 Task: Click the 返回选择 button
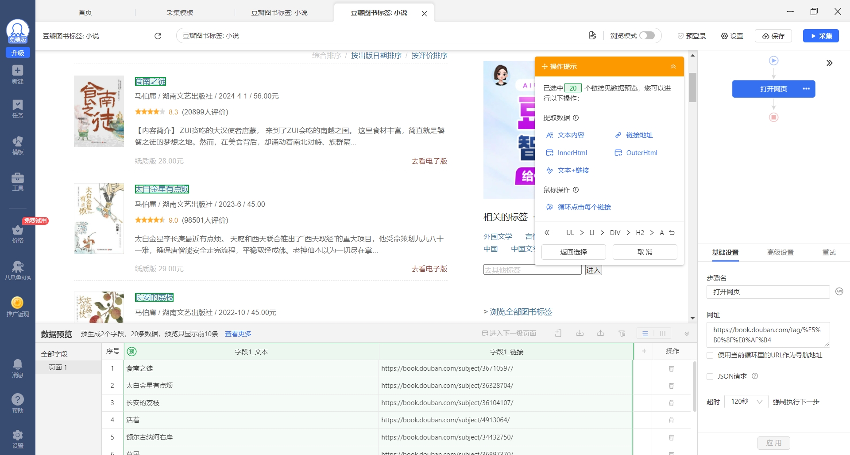[573, 252]
